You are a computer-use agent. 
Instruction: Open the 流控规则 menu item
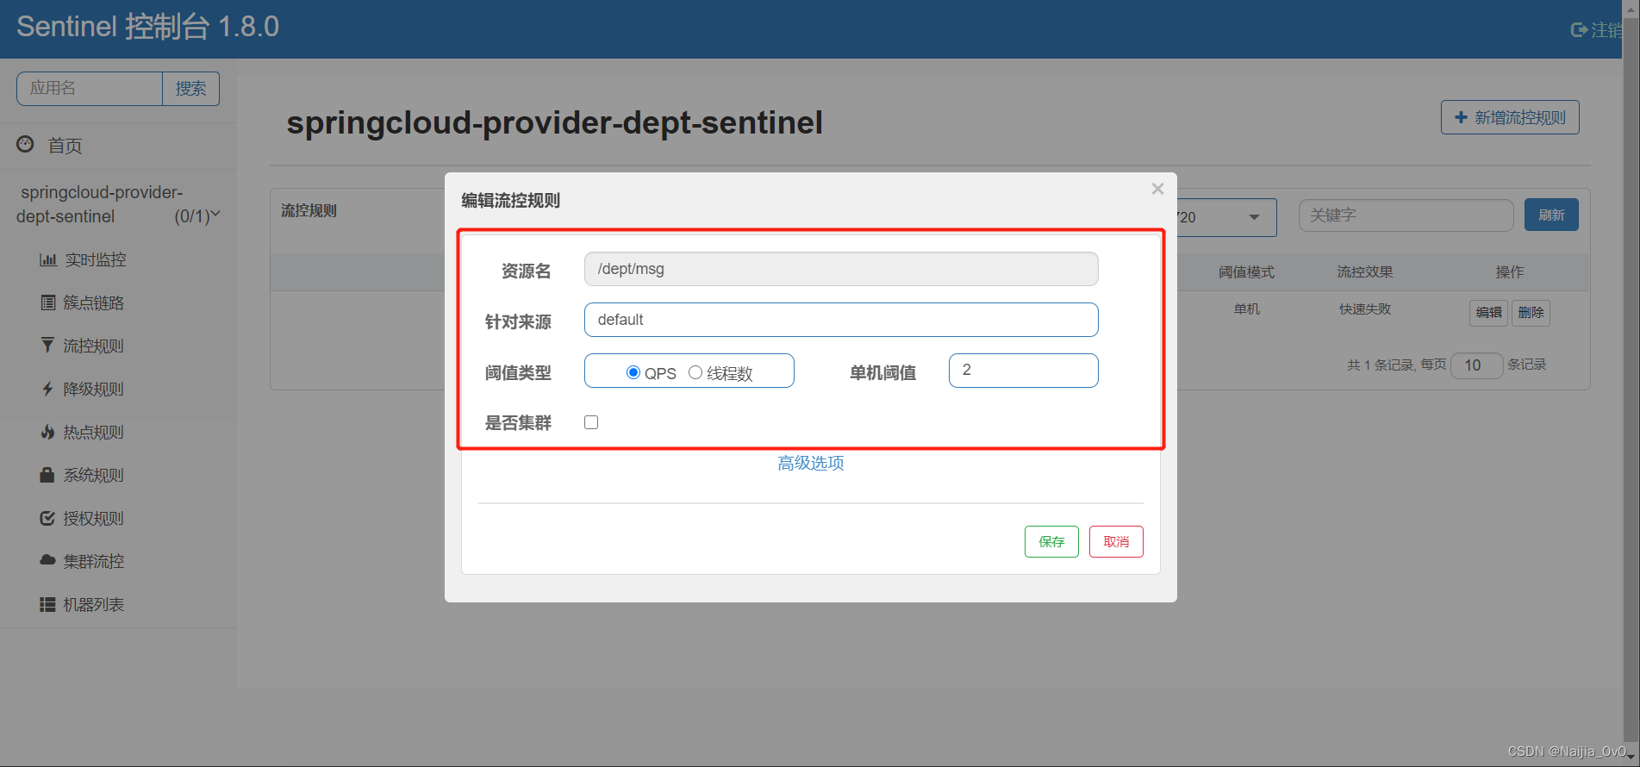[93, 346]
